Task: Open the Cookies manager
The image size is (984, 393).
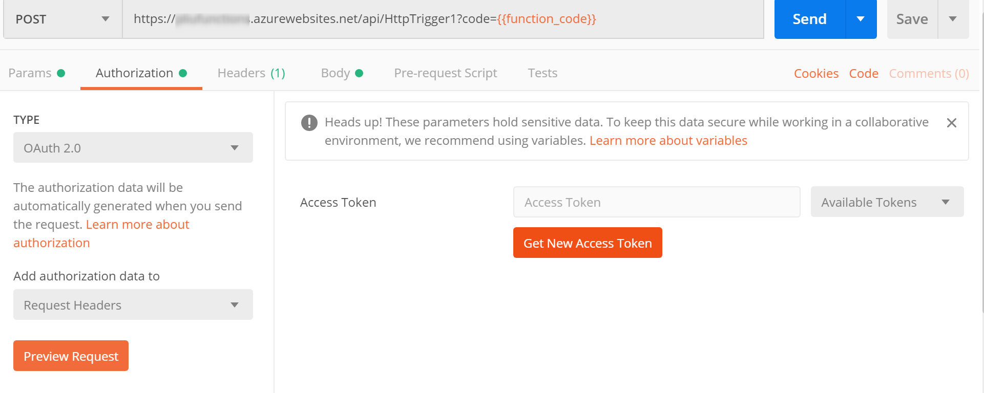Action: (816, 73)
